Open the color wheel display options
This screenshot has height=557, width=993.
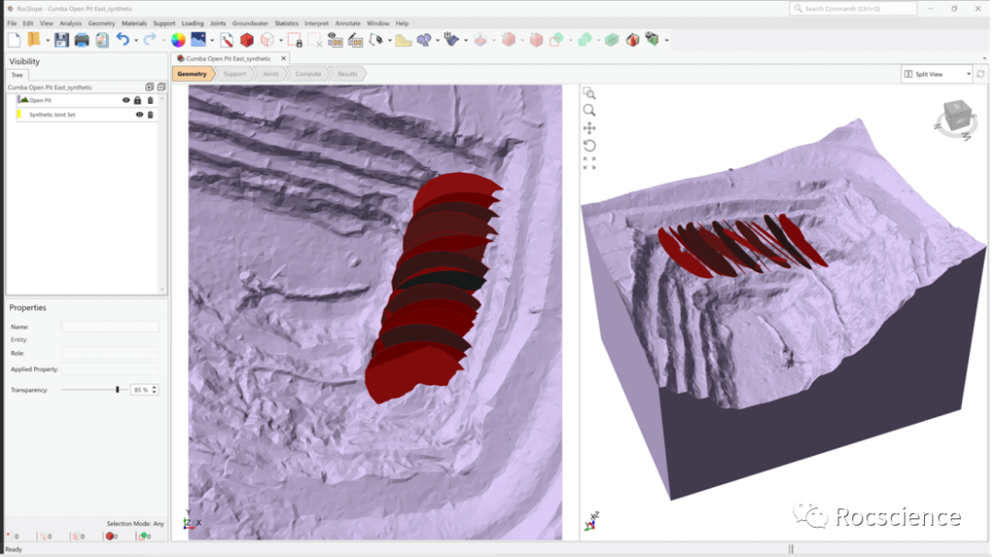click(x=178, y=40)
